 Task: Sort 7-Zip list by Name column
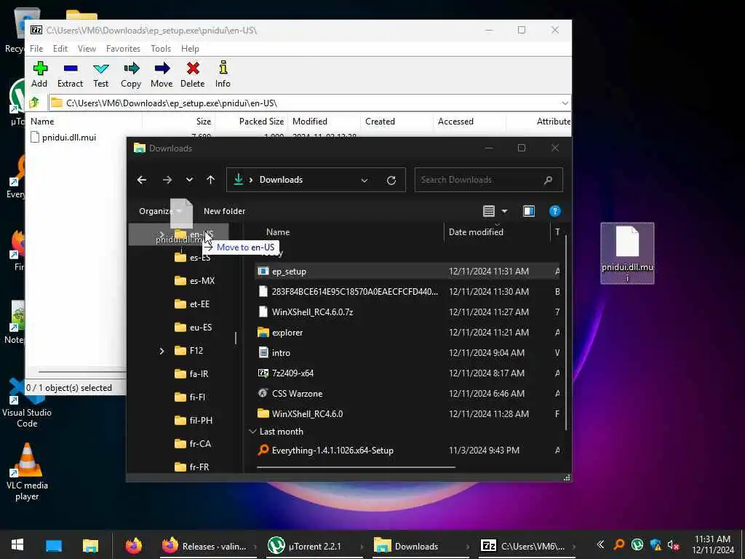tap(42, 122)
